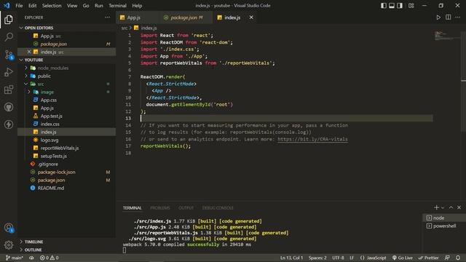Open editor More Actions ellipsis
Image resolution: width=466 pixels, height=262 pixels.
click(458, 17)
